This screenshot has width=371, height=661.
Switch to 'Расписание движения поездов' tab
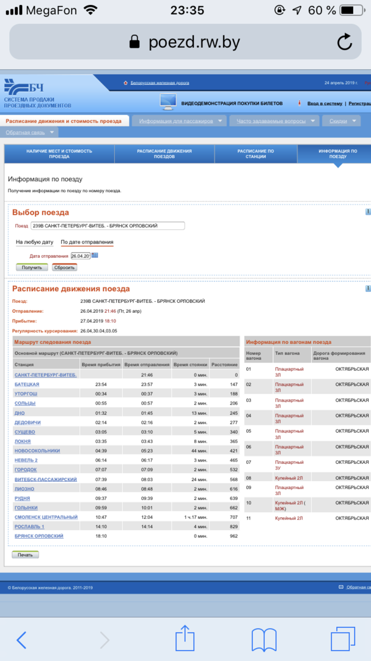click(164, 154)
